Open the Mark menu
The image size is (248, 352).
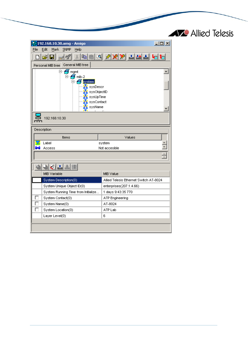point(55,49)
